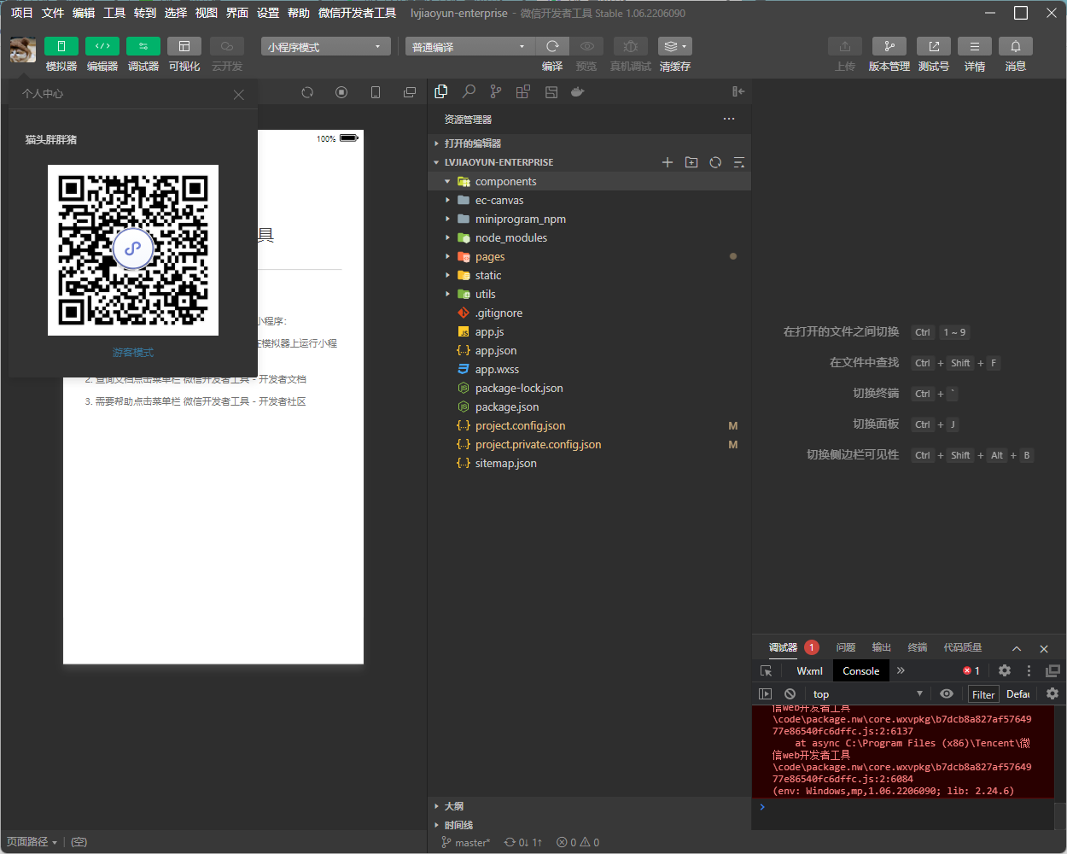The image size is (1067, 854).
Task: Click the 游客模式 link
Action: pos(133,352)
